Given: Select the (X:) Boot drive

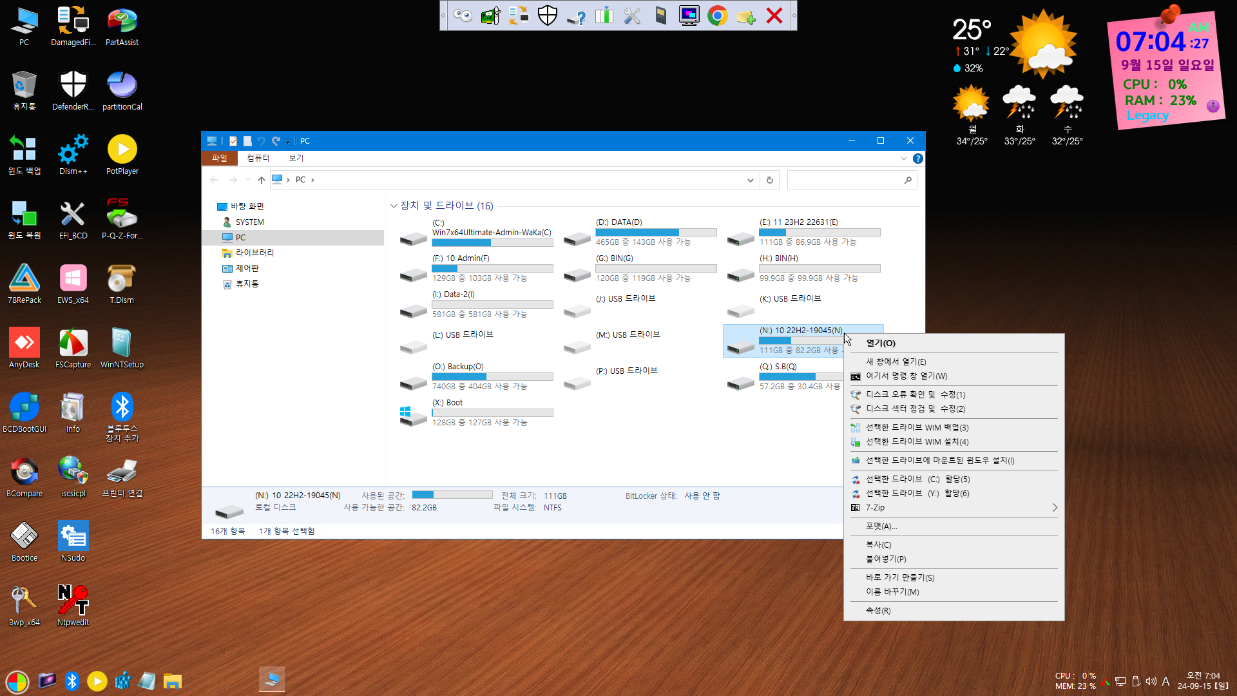Looking at the screenshot, I should (477, 413).
